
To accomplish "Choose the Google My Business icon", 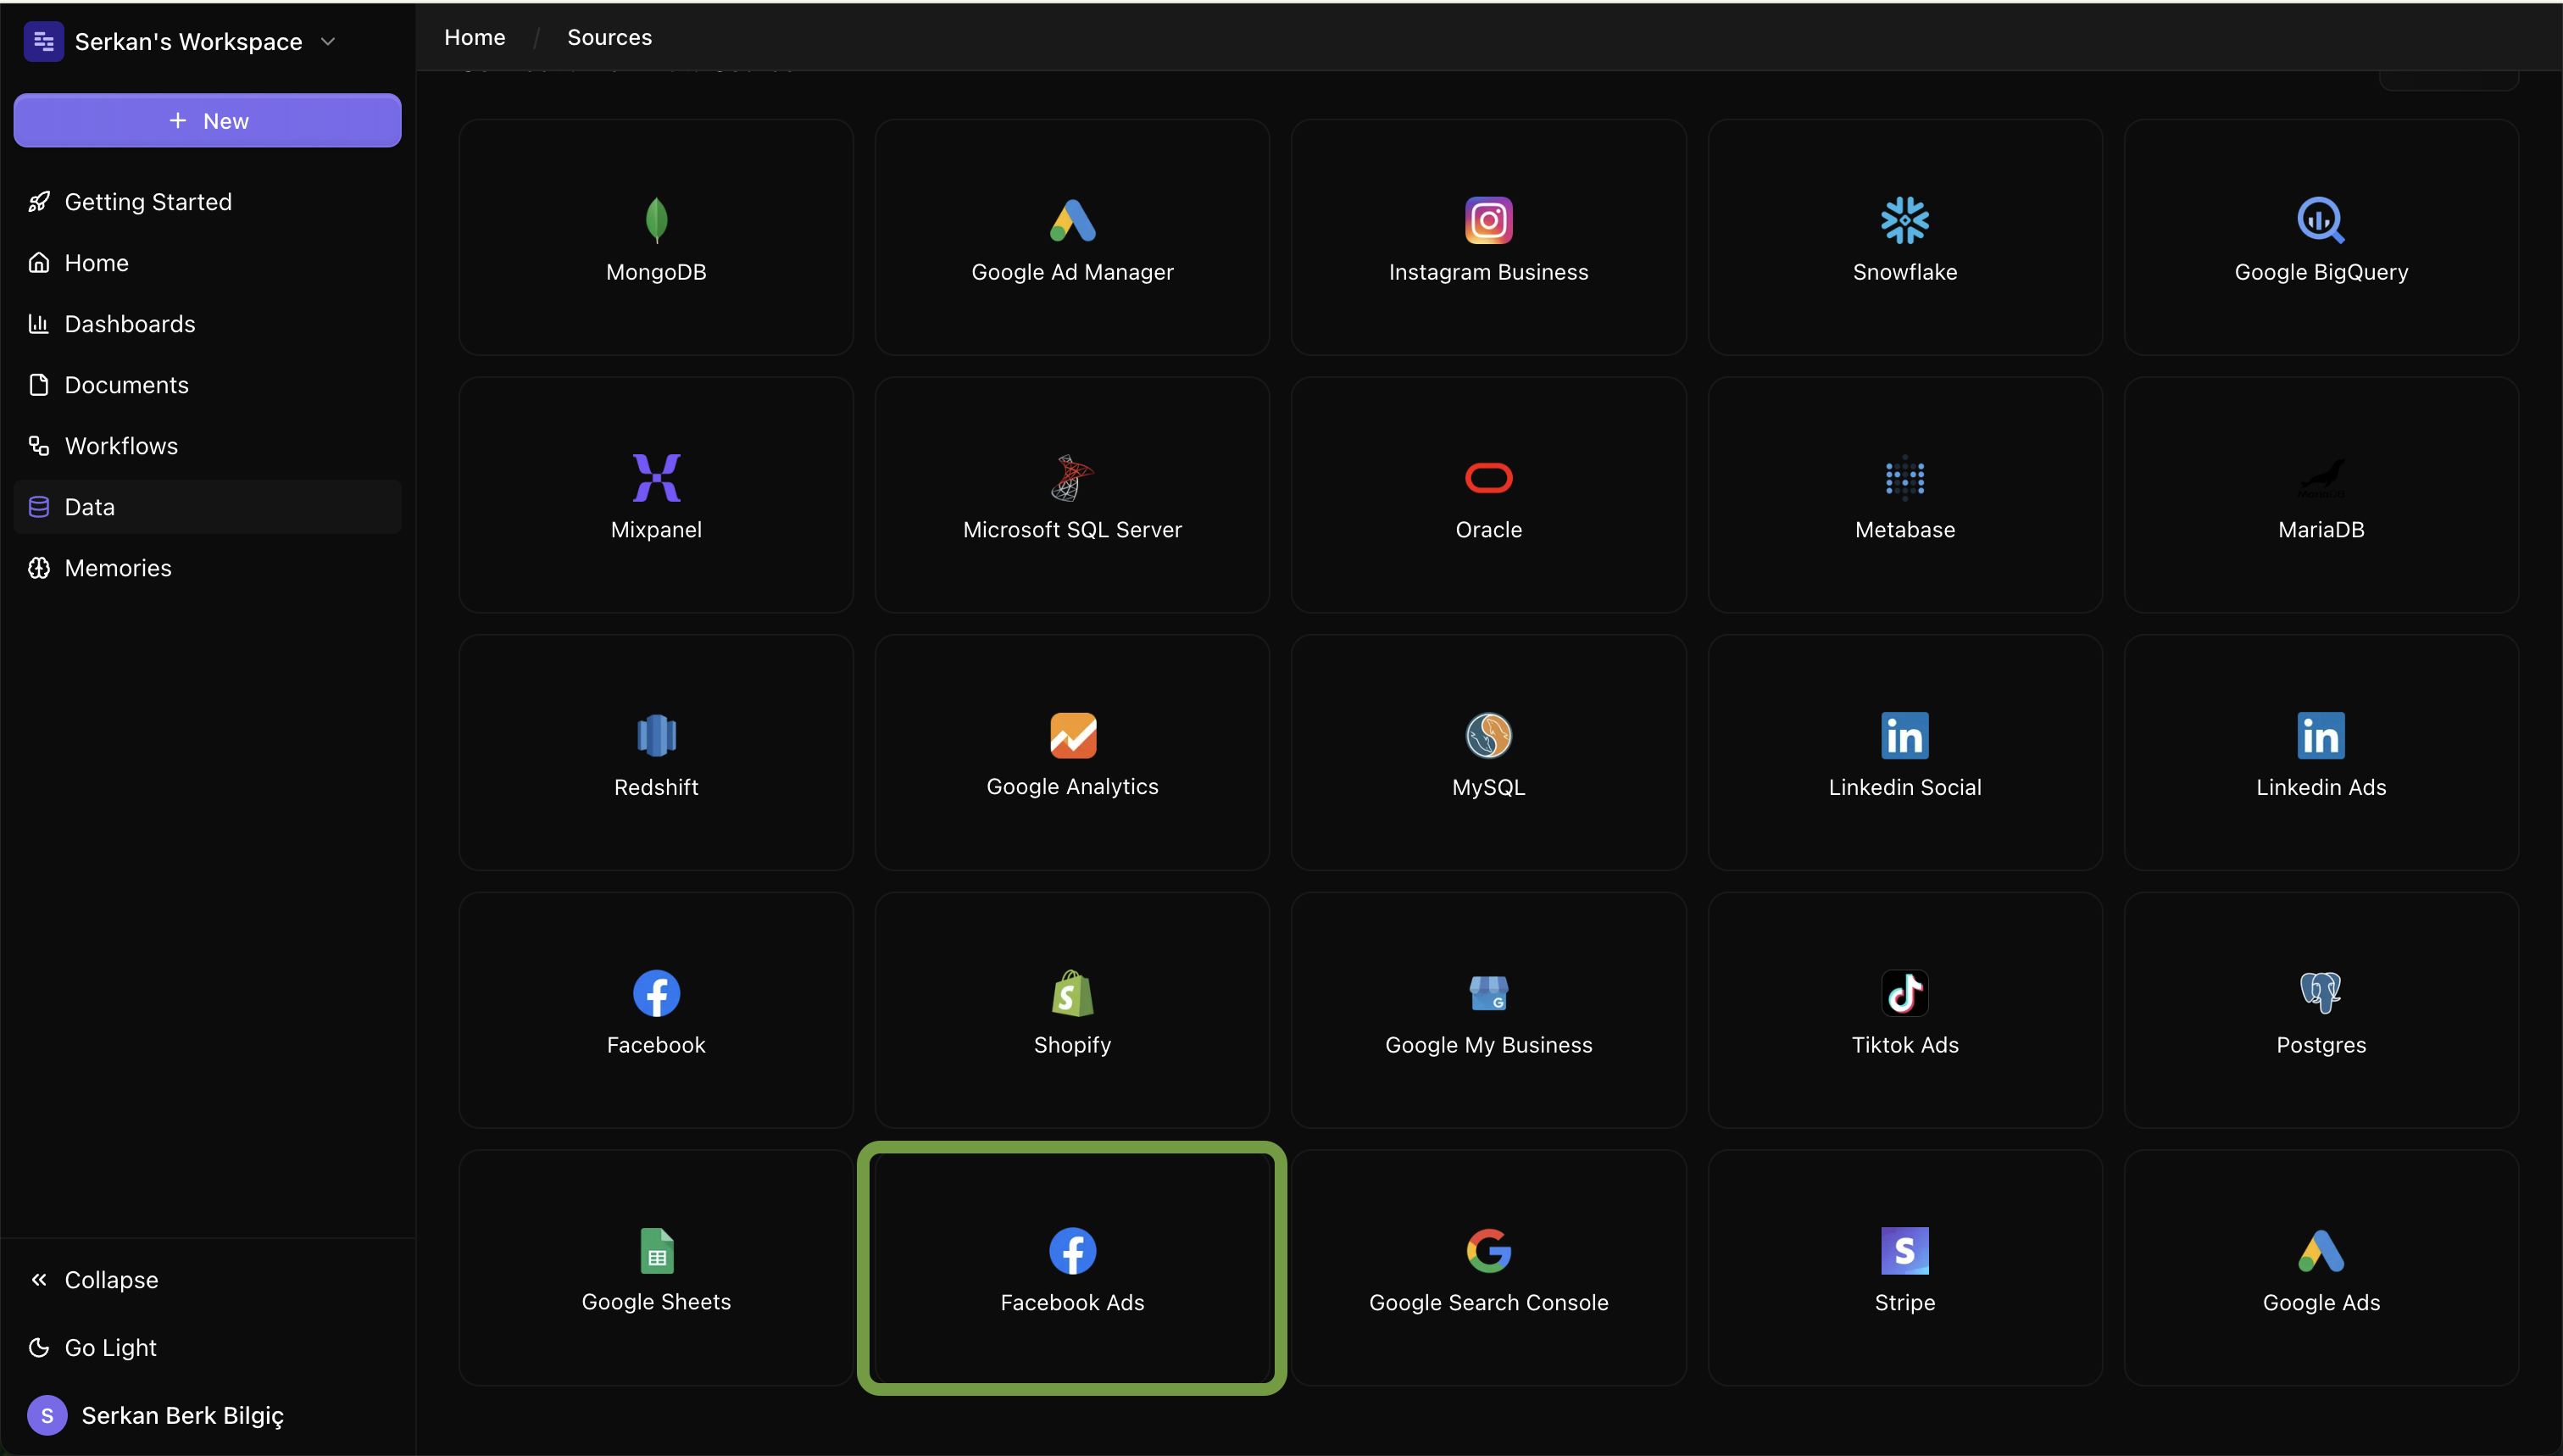I will (x=1488, y=993).
